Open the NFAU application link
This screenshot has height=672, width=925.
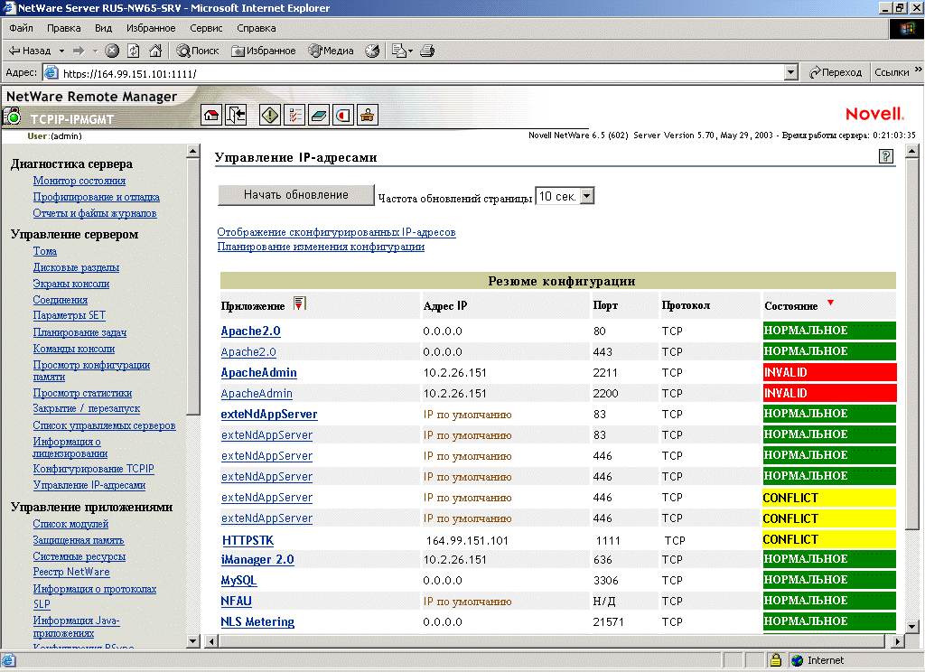[236, 602]
